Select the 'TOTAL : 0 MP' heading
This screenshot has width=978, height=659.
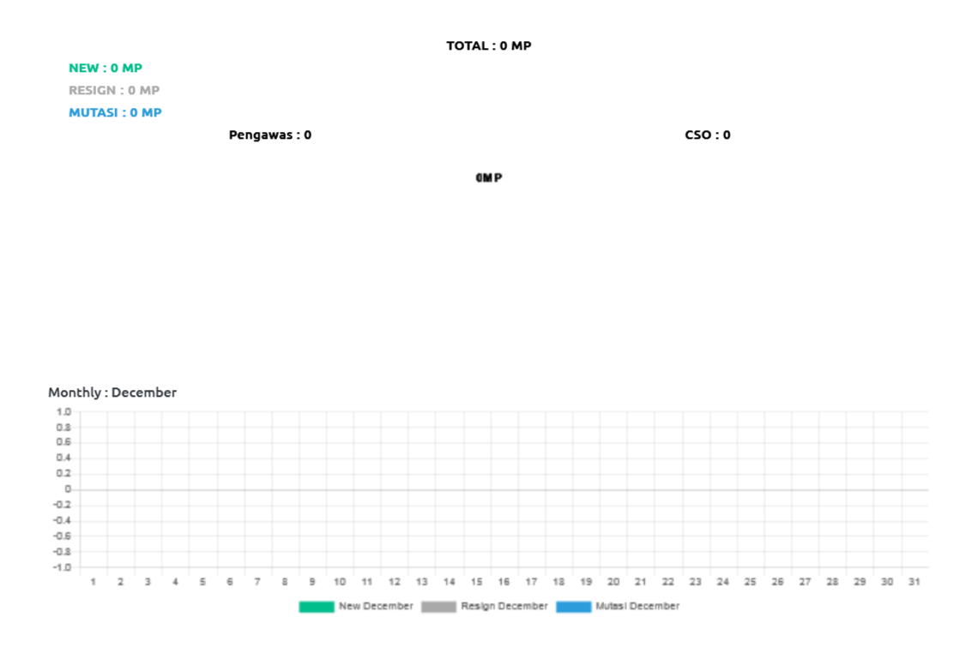[489, 45]
